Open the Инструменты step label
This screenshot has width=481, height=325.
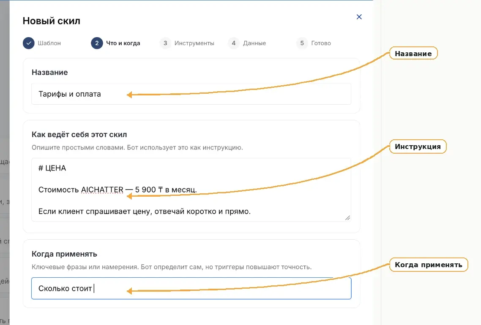coord(194,43)
